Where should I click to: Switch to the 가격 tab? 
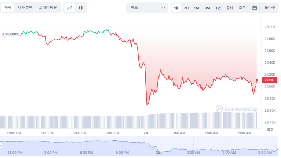coord(8,8)
